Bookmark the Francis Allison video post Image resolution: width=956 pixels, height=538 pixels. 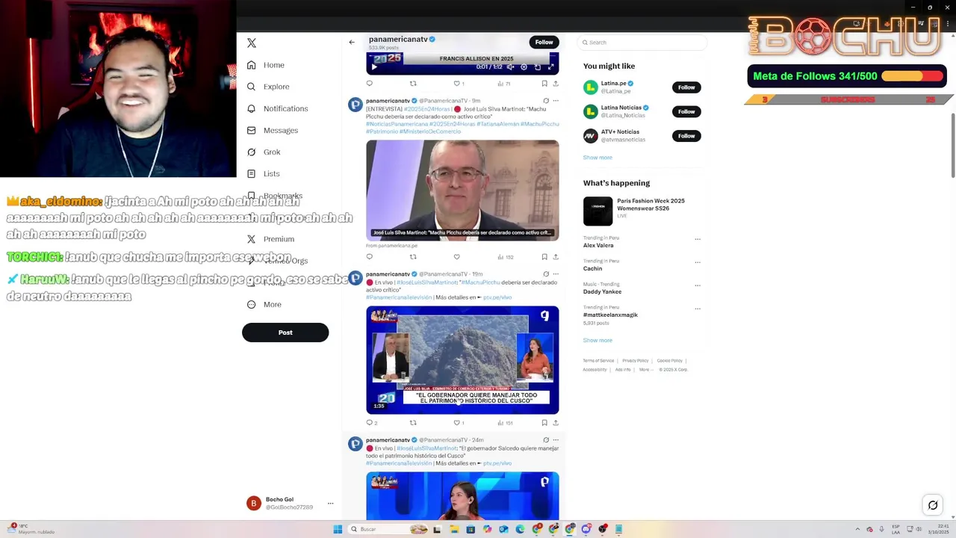click(544, 84)
